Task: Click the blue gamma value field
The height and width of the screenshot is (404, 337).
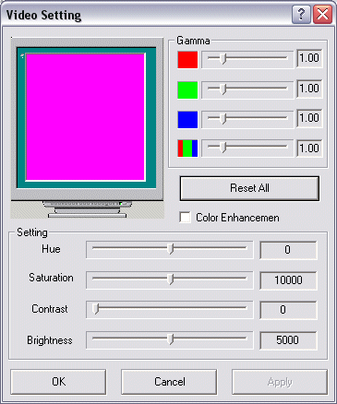Action: tap(309, 118)
